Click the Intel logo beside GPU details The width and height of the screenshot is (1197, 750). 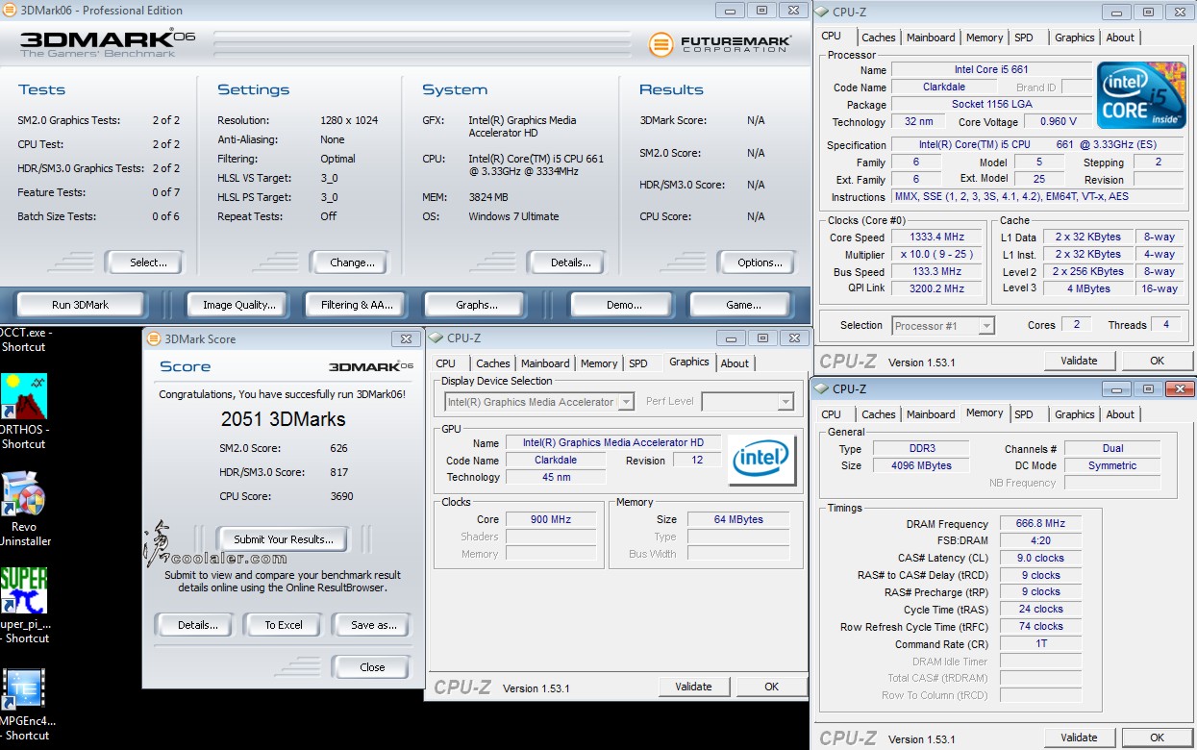(x=761, y=460)
